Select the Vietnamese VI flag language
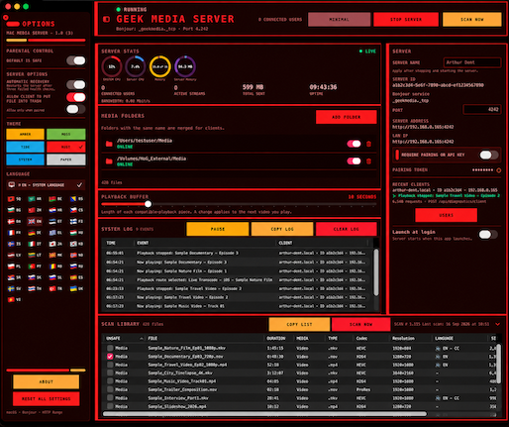The width and height of the screenshot is (509, 427). pos(14,300)
